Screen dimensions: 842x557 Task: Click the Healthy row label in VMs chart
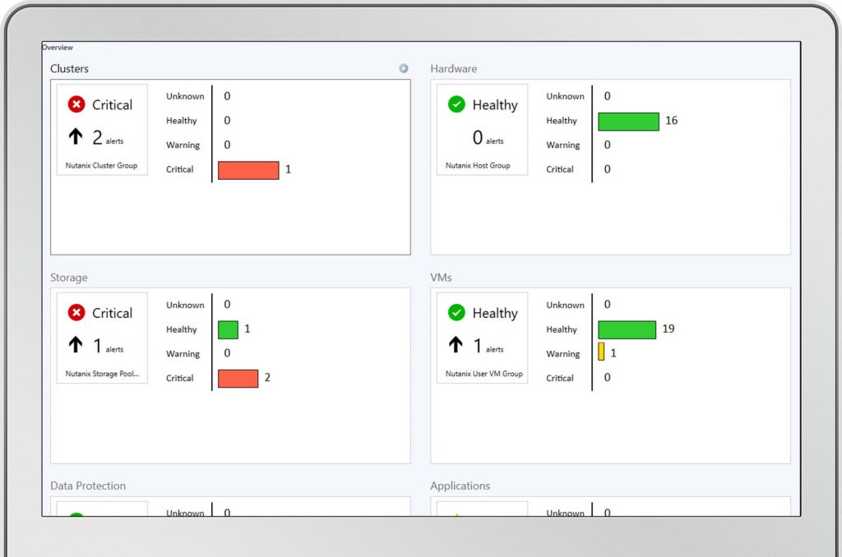tap(562, 329)
